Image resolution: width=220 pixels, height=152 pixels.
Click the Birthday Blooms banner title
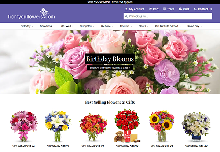(x=110, y=59)
